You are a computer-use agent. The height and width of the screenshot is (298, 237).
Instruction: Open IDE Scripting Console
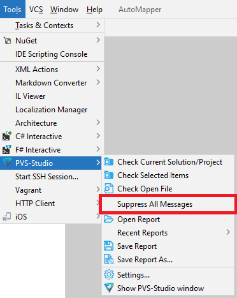pyautogui.click(x=52, y=54)
